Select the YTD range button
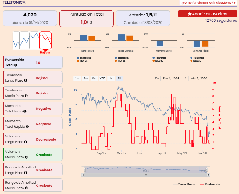The image size is (239, 194). point(102,79)
